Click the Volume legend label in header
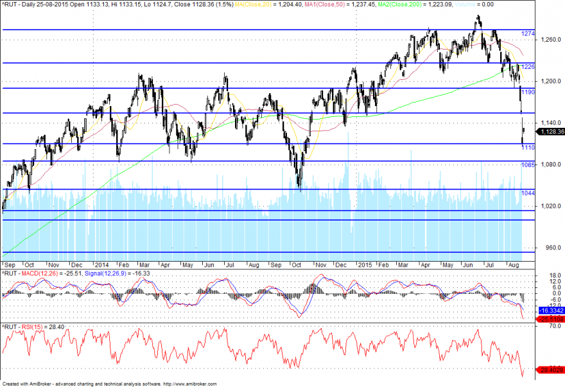The image size is (565, 387). (464, 4)
